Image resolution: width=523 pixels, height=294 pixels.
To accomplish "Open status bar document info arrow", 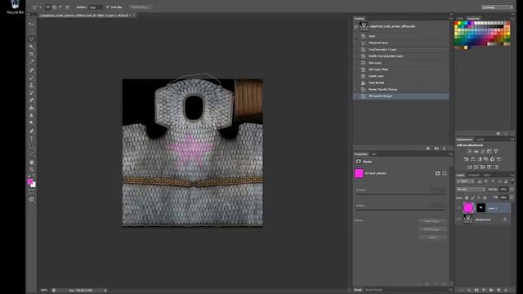I will (x=105, y=291).
